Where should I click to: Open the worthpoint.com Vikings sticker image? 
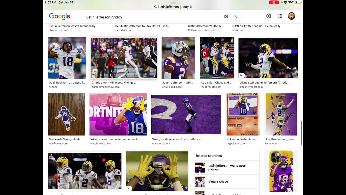coord(66,114)
